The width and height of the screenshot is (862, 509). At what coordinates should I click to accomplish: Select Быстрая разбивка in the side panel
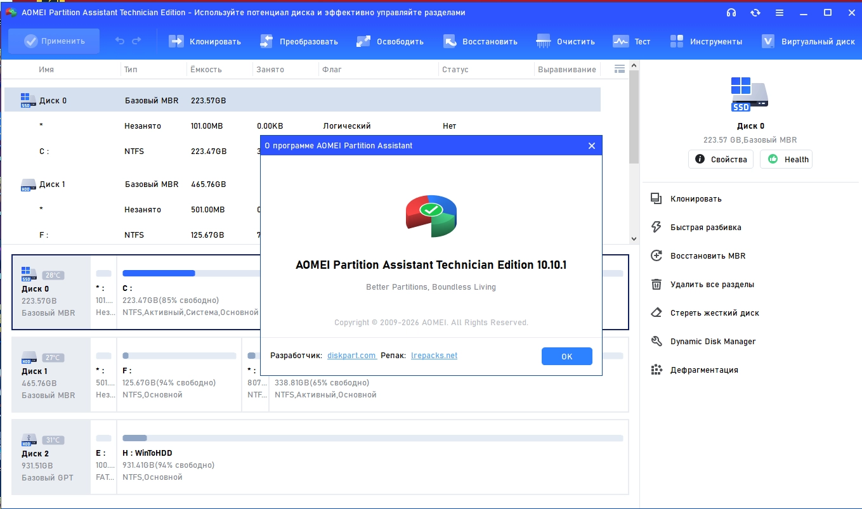pyautogui.click(x=705, y=227)
